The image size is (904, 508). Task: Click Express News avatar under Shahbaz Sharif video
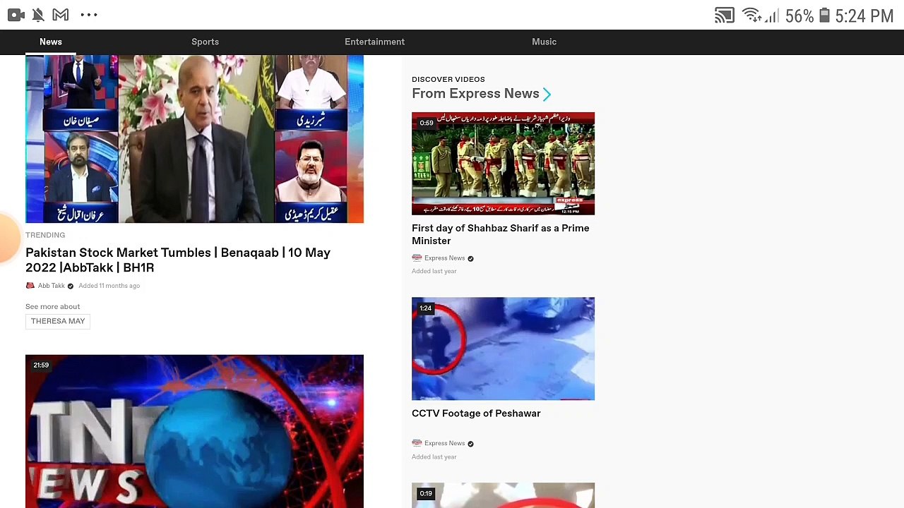(x=417, y=258)
